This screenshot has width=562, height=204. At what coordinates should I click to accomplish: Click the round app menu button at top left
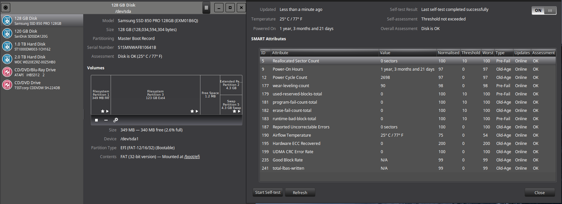pos(6,7)
